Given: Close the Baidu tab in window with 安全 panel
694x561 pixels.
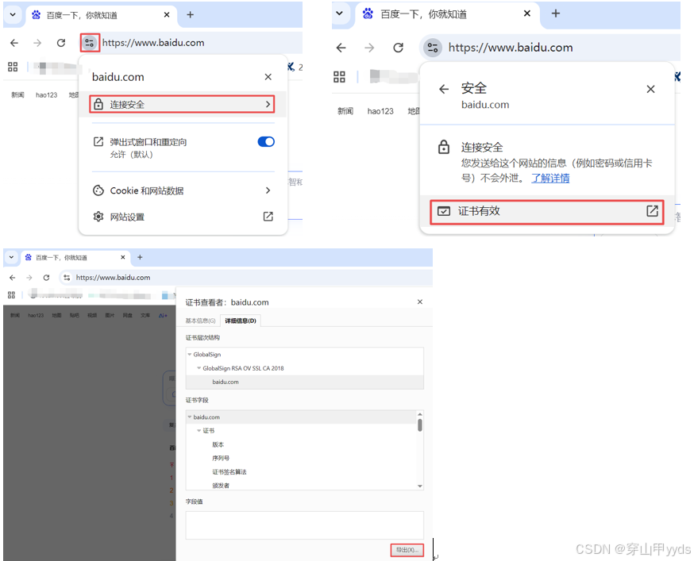Looking at the screenshot, I should point(526,13).
